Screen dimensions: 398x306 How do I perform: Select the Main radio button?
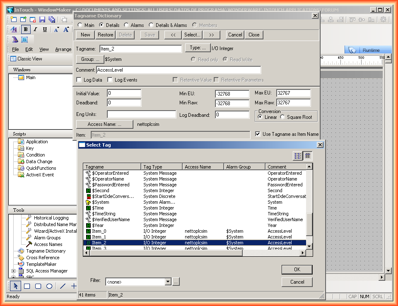click(x=80, y=25)
